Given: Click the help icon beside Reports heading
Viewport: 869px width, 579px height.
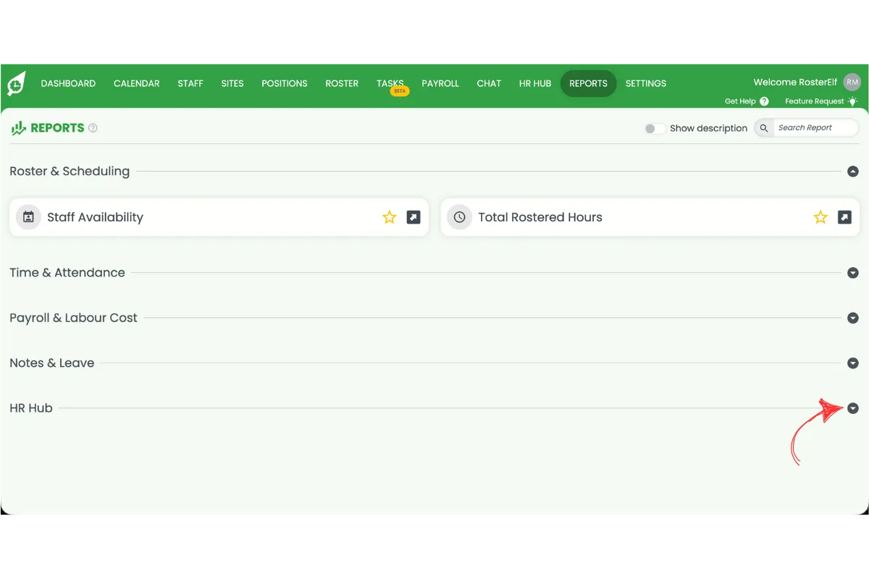Looking at the screenshot, I should (93, 128).
